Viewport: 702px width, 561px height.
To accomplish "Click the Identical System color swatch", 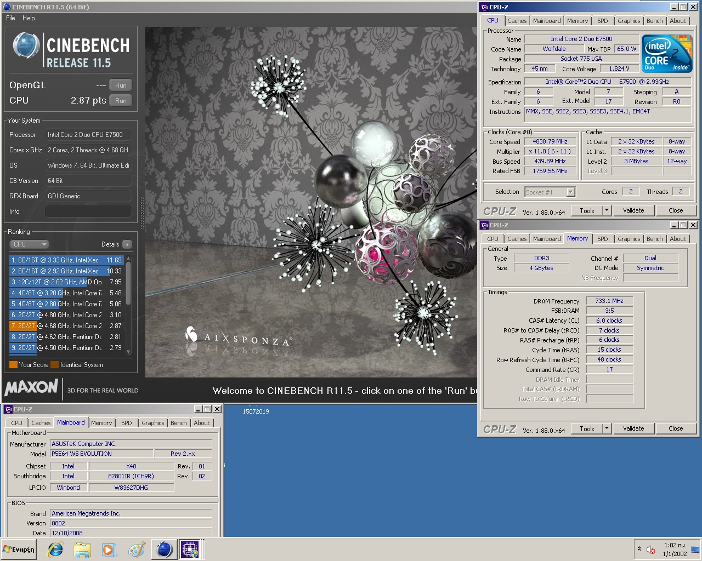I will click(x=54, y=364).
